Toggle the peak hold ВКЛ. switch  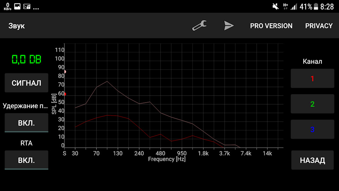[26, 123]
